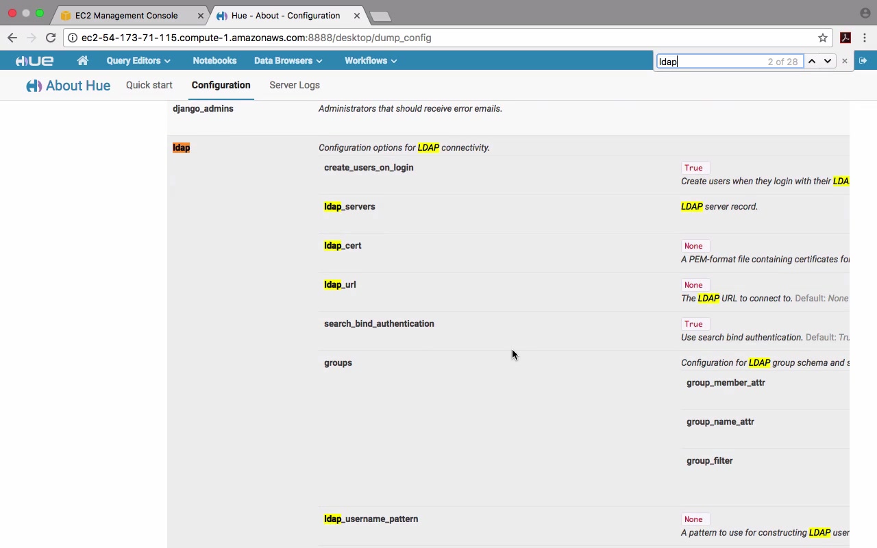The height and width of the screenshot is (548, 877).
Task: Expand the Data Browsers dropdown
Action: [288, 61]
